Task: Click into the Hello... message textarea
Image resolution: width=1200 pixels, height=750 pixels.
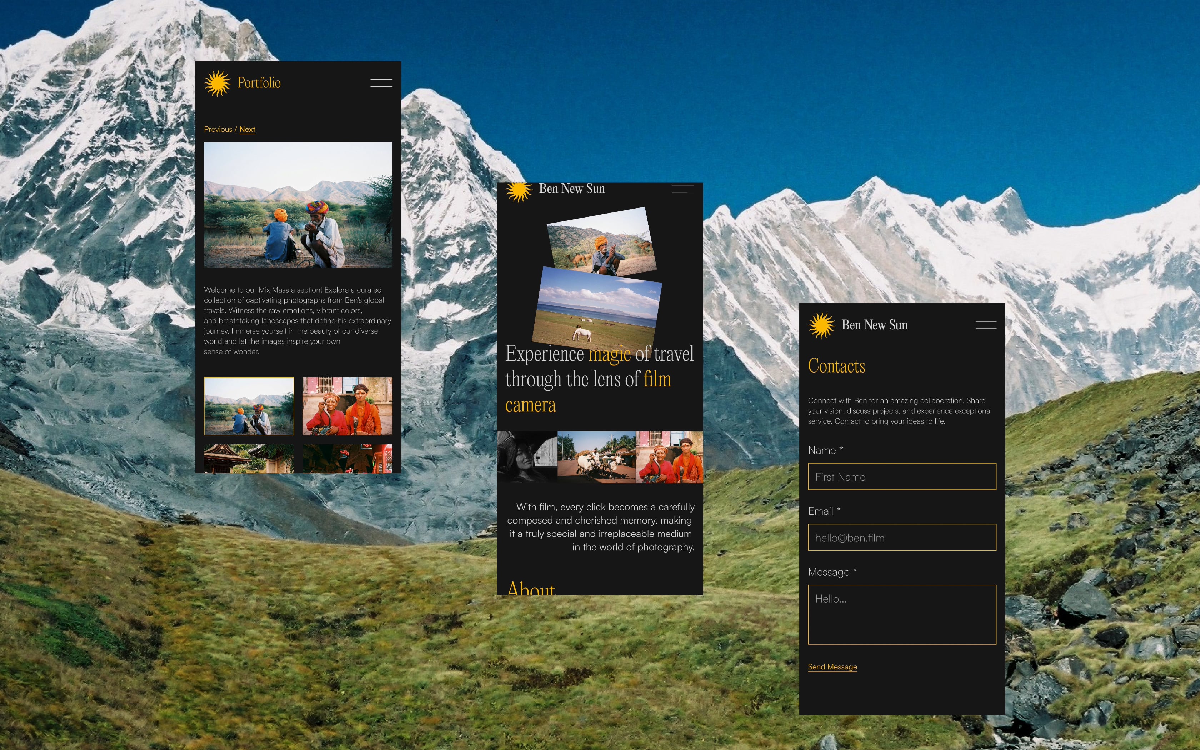Action: point(902,615)
